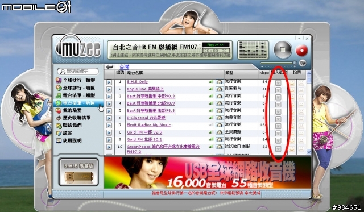Add Apple line to favorites
The width and height of the screenshot is (364, 212).
click(x=278, y=90)
